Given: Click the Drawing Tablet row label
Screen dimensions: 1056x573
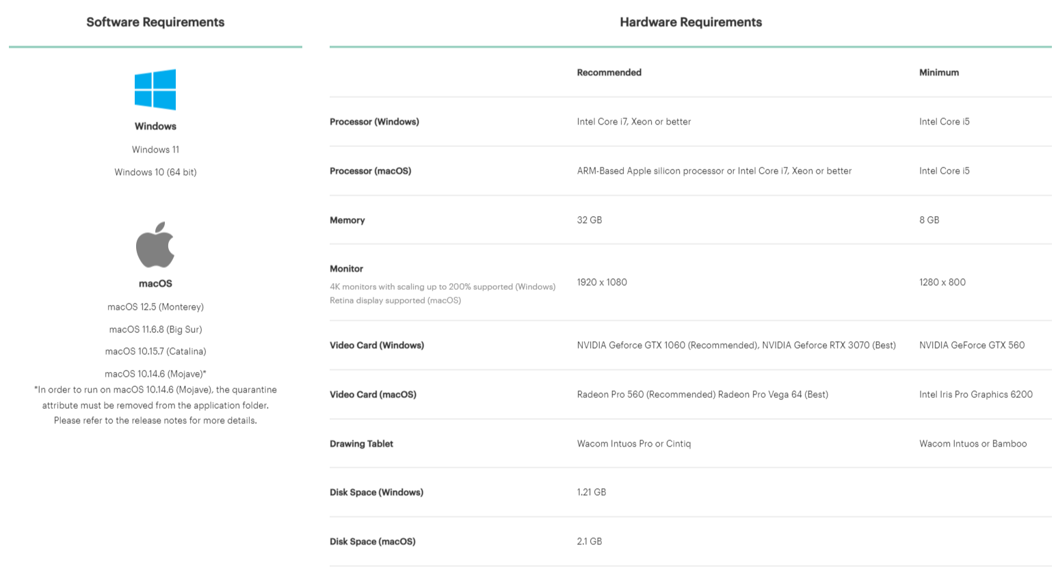Looking at the screenshot, I should pos(361,444).
